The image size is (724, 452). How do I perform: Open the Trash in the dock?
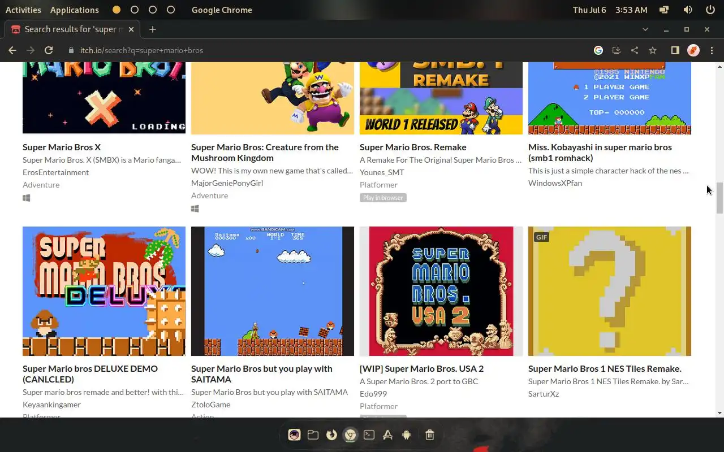click(x=429, y=434)
